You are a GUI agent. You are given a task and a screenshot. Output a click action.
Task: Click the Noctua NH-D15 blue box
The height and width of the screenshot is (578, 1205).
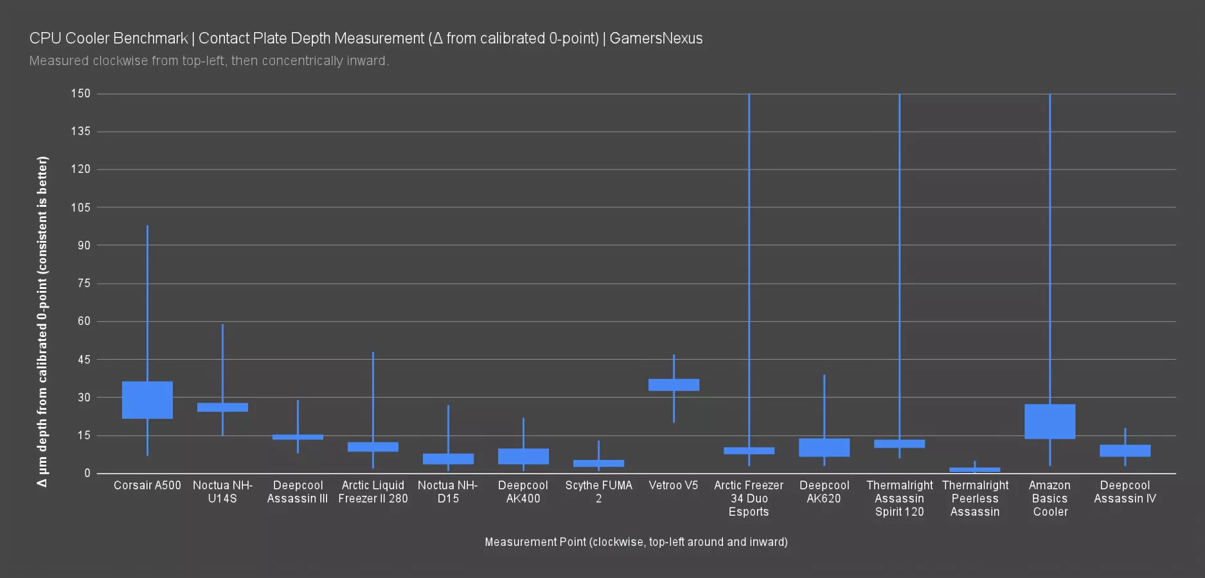(448, 459)
